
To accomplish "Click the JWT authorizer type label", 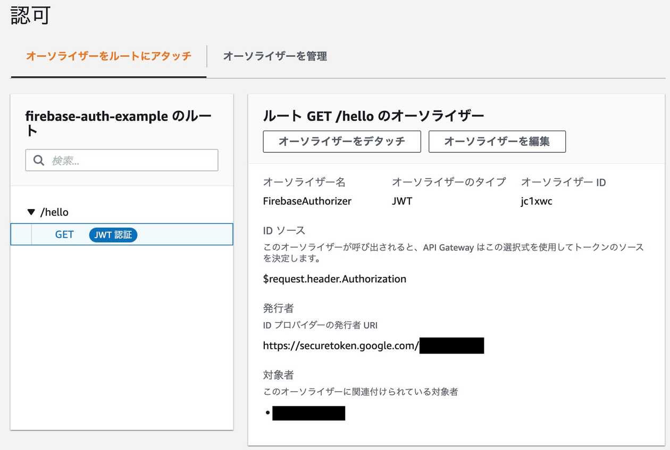I will 402,201.
